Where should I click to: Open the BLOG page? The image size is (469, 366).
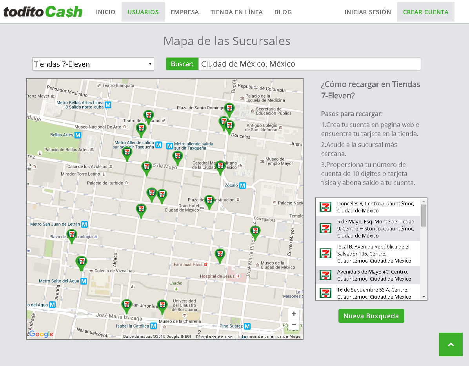[283, 12]
